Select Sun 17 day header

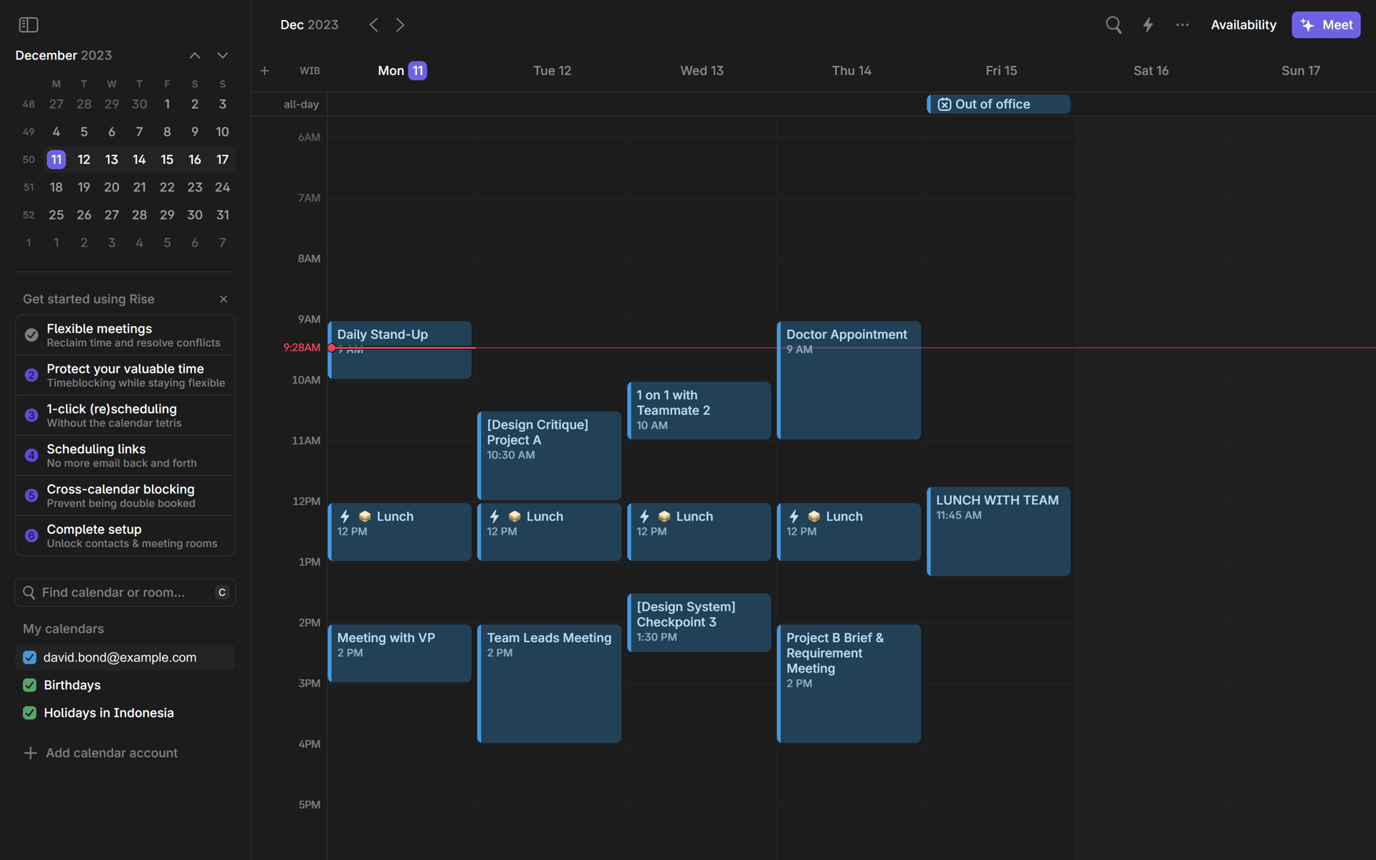tap(1301, 70)
